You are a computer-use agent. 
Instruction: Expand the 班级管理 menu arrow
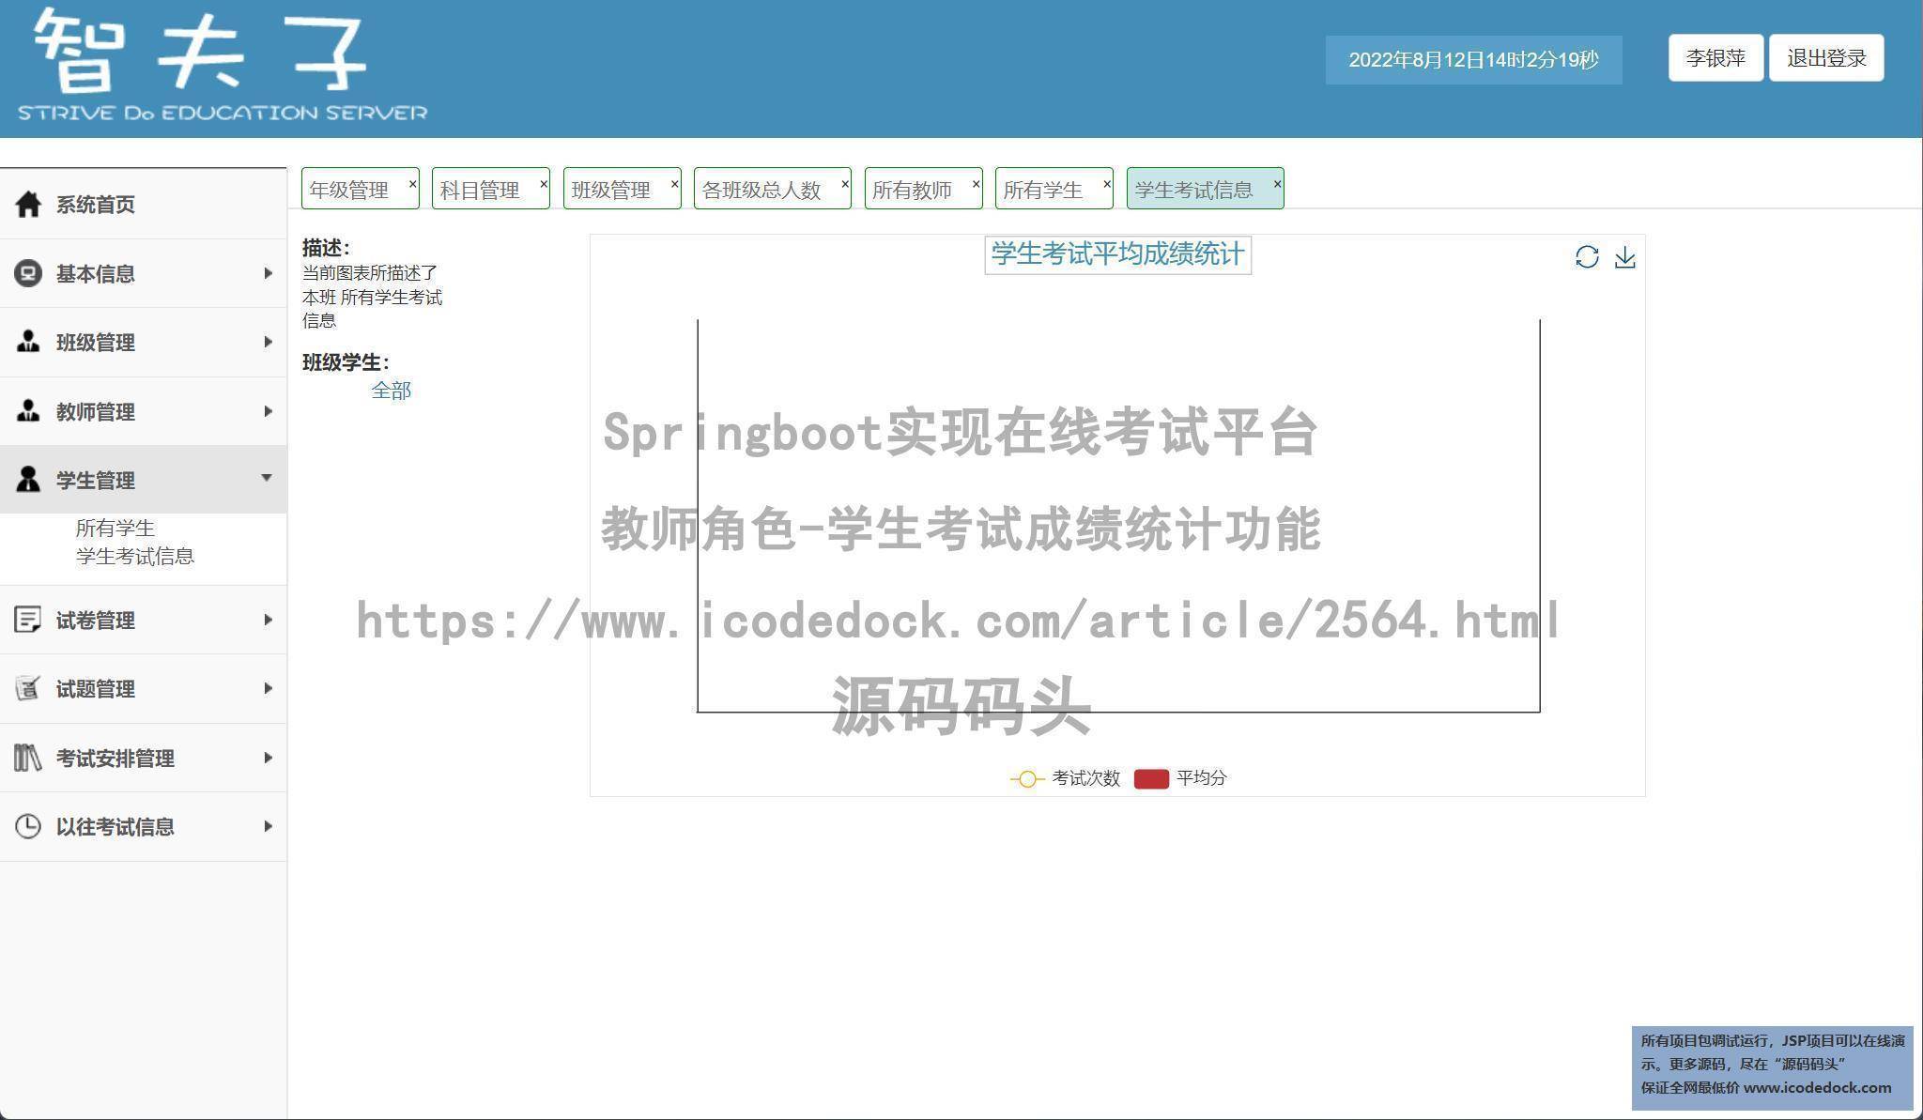268,342
